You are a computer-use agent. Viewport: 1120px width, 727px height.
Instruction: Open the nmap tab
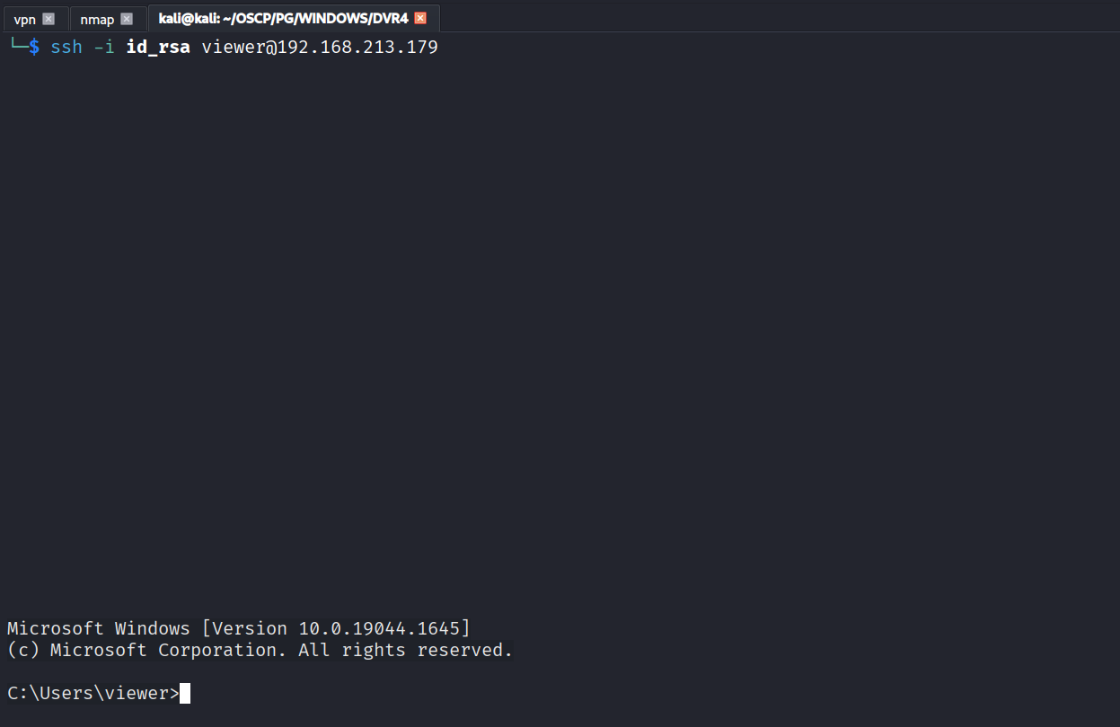pyautogui.click(x=97, y=19)
